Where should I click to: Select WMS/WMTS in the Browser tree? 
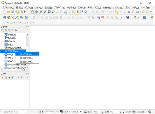coord(15,48)
